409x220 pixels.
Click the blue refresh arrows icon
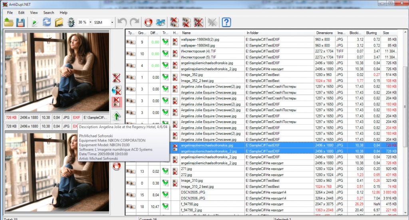pyautogui.click(x=47, y=22)
